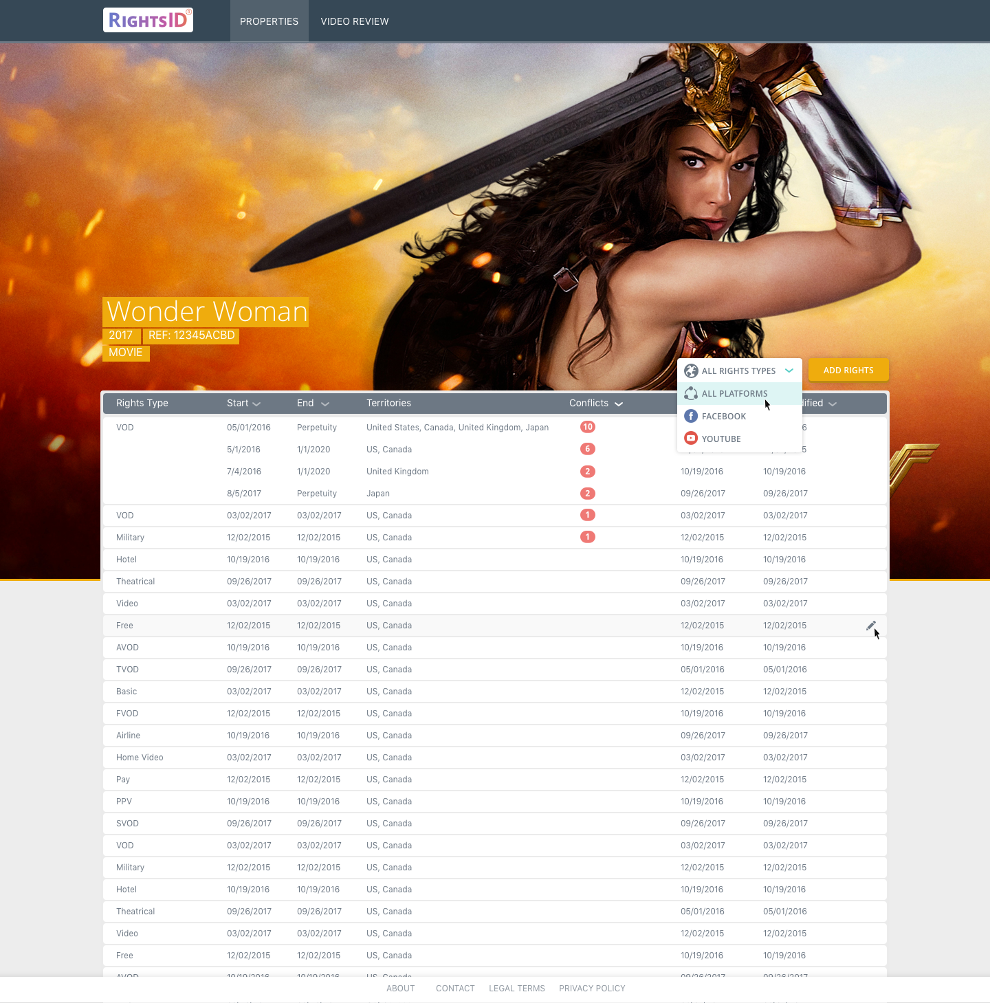Image resolution: width=990 pixels, height=1003 pixels.
Task: Open conflict badge showing 10
Action: pos(588,427)
